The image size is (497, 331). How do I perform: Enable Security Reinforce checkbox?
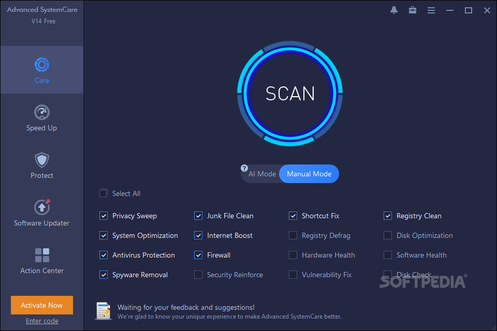[x=198, y=275]
